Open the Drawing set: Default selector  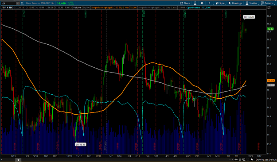pyautogui.click(x=266, y=160)
